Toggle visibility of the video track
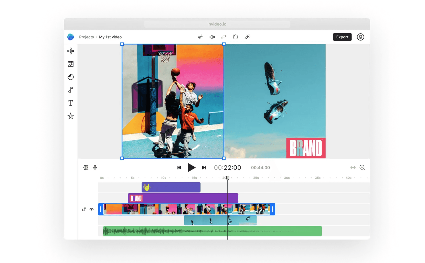425x263 pixels. click(x=92, y=209)
